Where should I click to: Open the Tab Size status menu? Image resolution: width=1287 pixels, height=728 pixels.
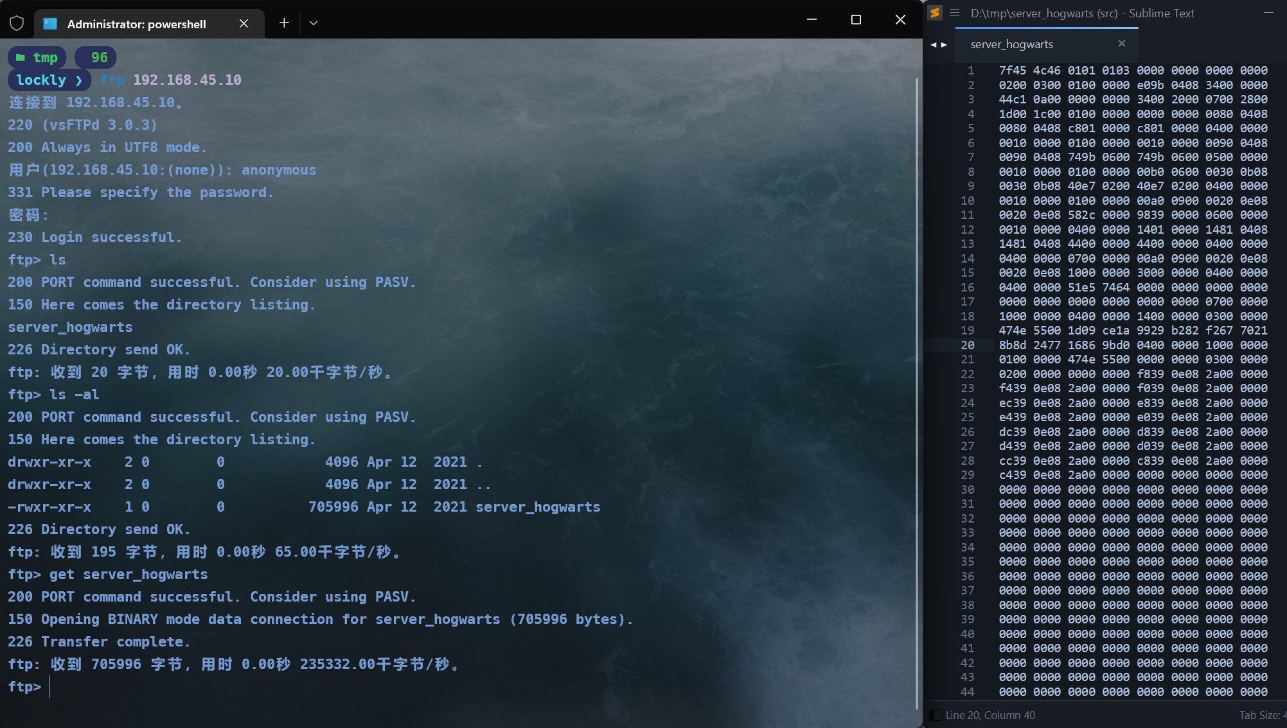(x=1262, y=715)
